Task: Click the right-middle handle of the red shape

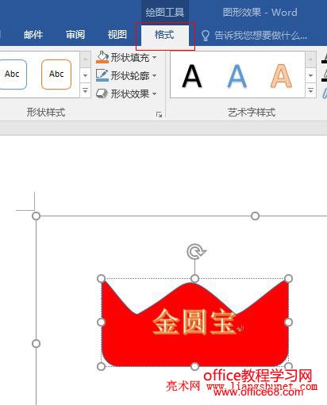Action: [x=289, y=322]
